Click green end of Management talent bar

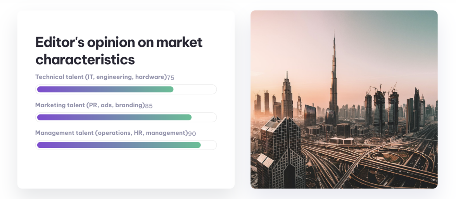pyautogui.click(x=196, y=145)
